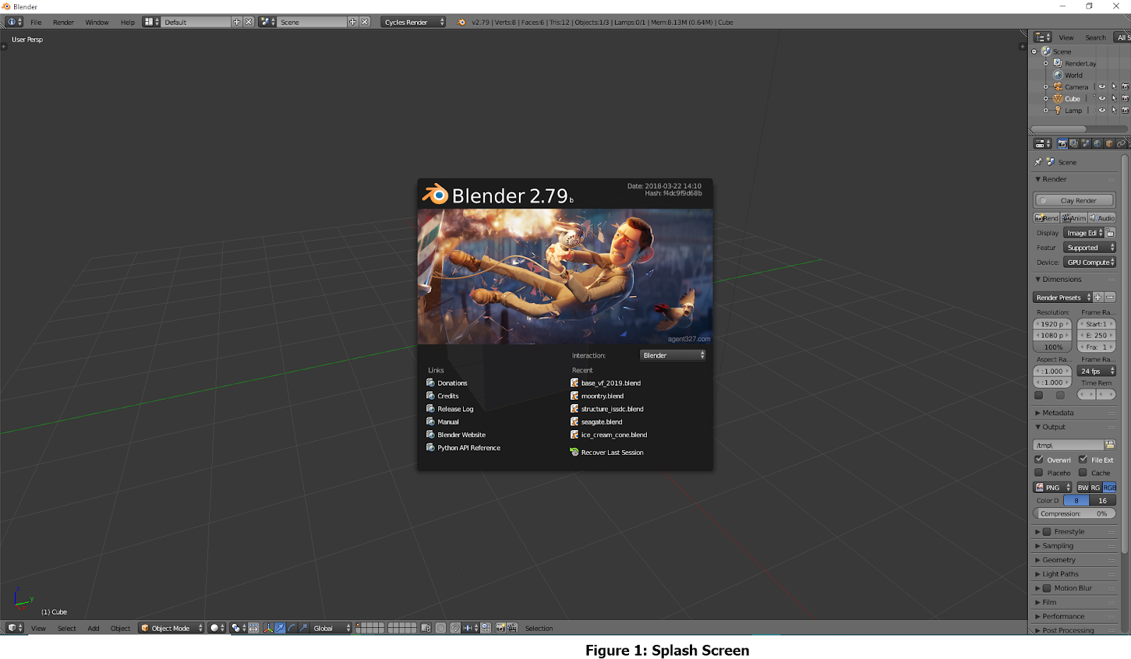Image resolution: width=1131 pixels, height=659 pixels.
Task: Remove render preset with minus icon
Action: 1110,297
